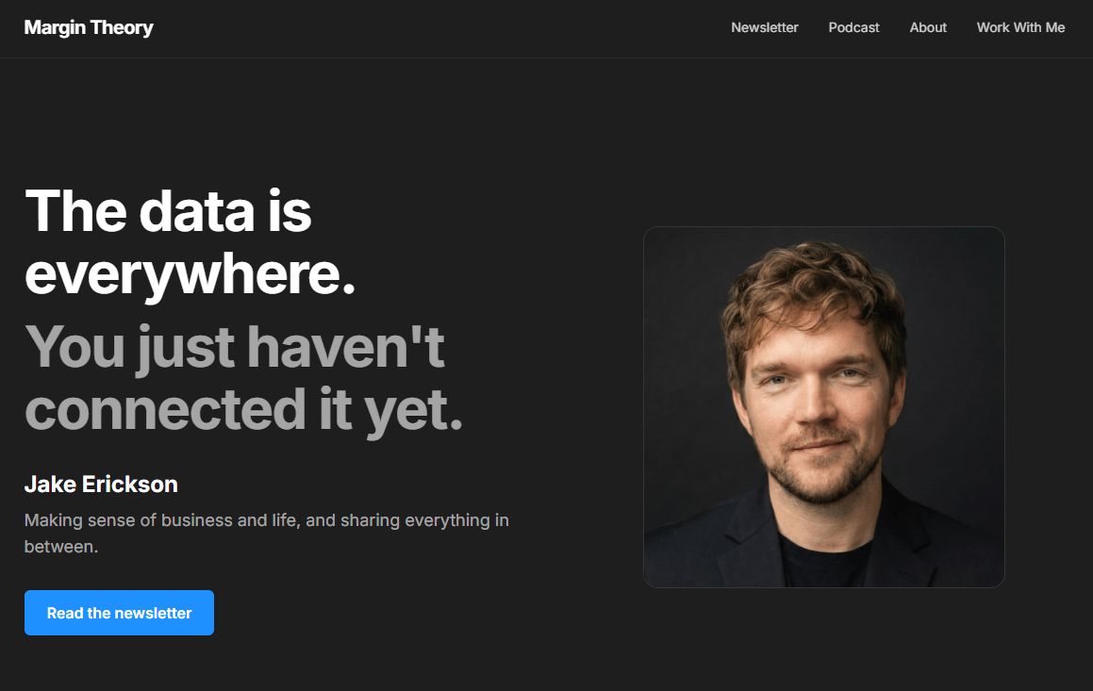Navigate to About in the header
Screen dimensions: 1093x691
coord(928,28)
